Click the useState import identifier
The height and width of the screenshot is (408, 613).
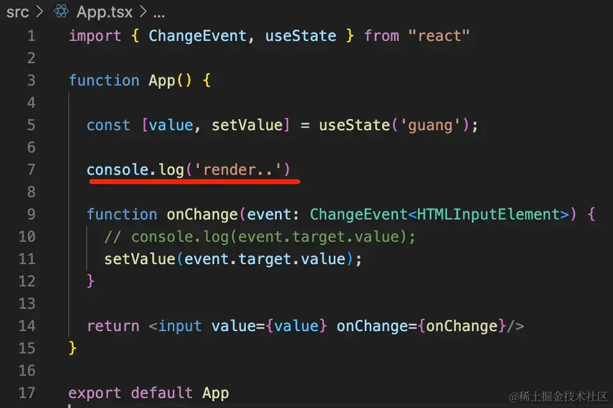pos(301,36)
